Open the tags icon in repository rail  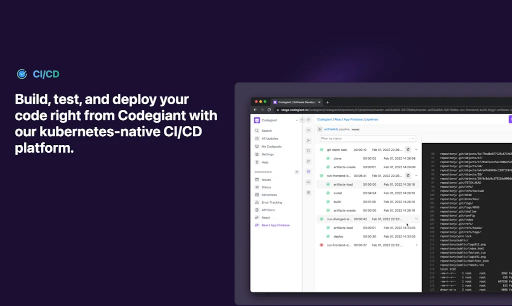pos(308,151)
